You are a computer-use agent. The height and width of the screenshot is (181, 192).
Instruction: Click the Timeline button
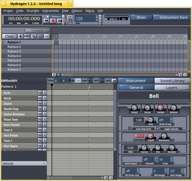point(37,30)
